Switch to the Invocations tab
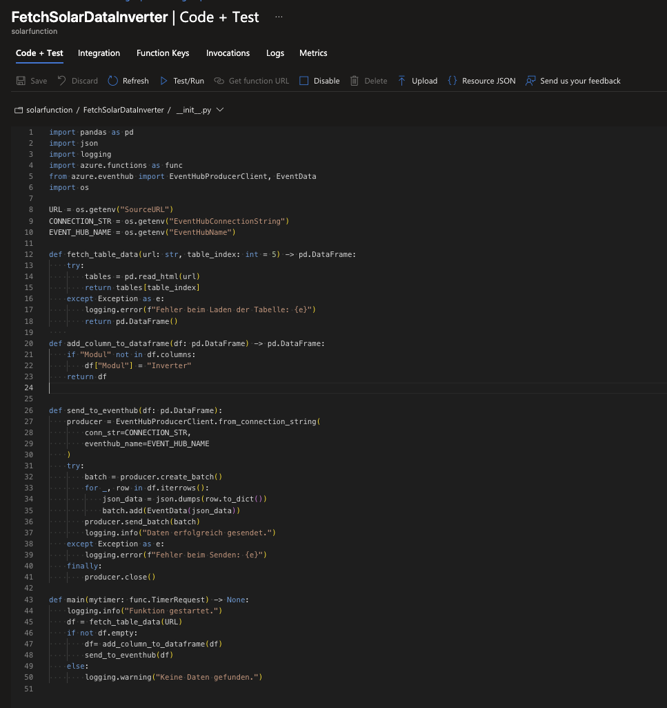The height and width of the screenshot is (708, 667). [228, 53]
